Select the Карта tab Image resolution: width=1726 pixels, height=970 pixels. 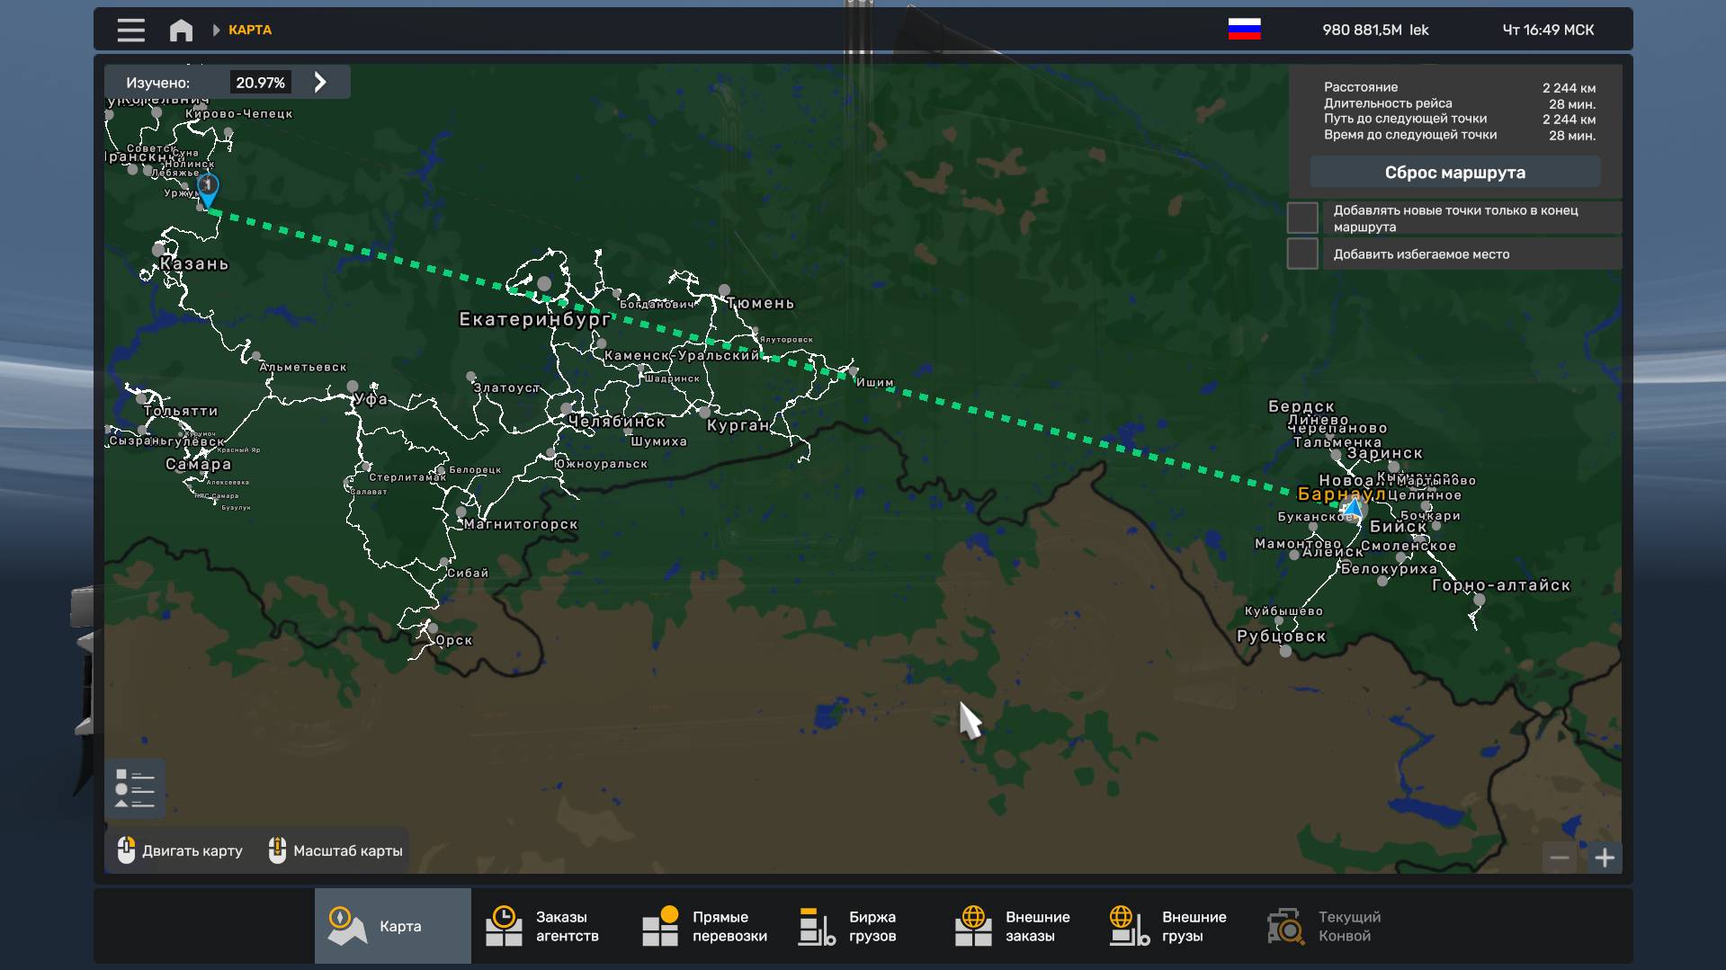393,926
